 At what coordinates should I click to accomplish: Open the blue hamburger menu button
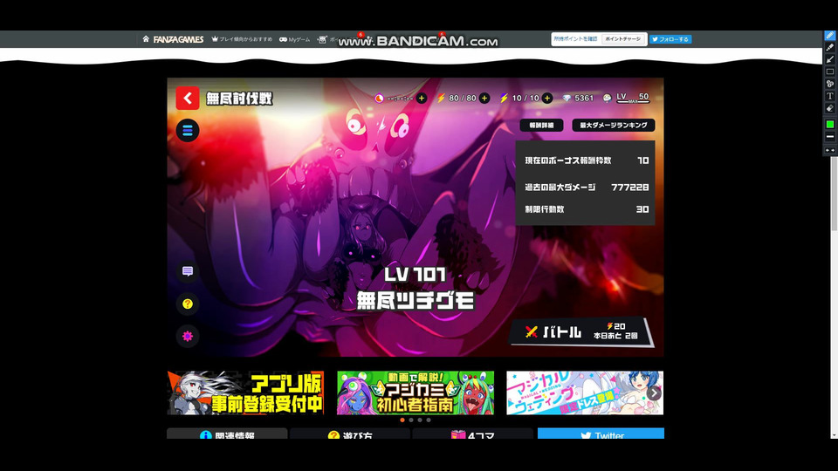[x=188, y=130]
